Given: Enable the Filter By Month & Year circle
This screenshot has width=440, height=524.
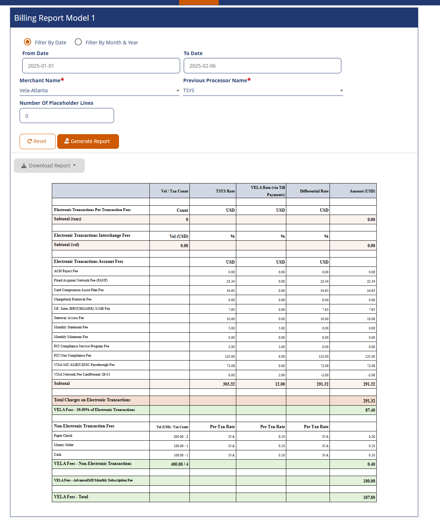Looking at the screenshot, I should click(x=78, y=42).
